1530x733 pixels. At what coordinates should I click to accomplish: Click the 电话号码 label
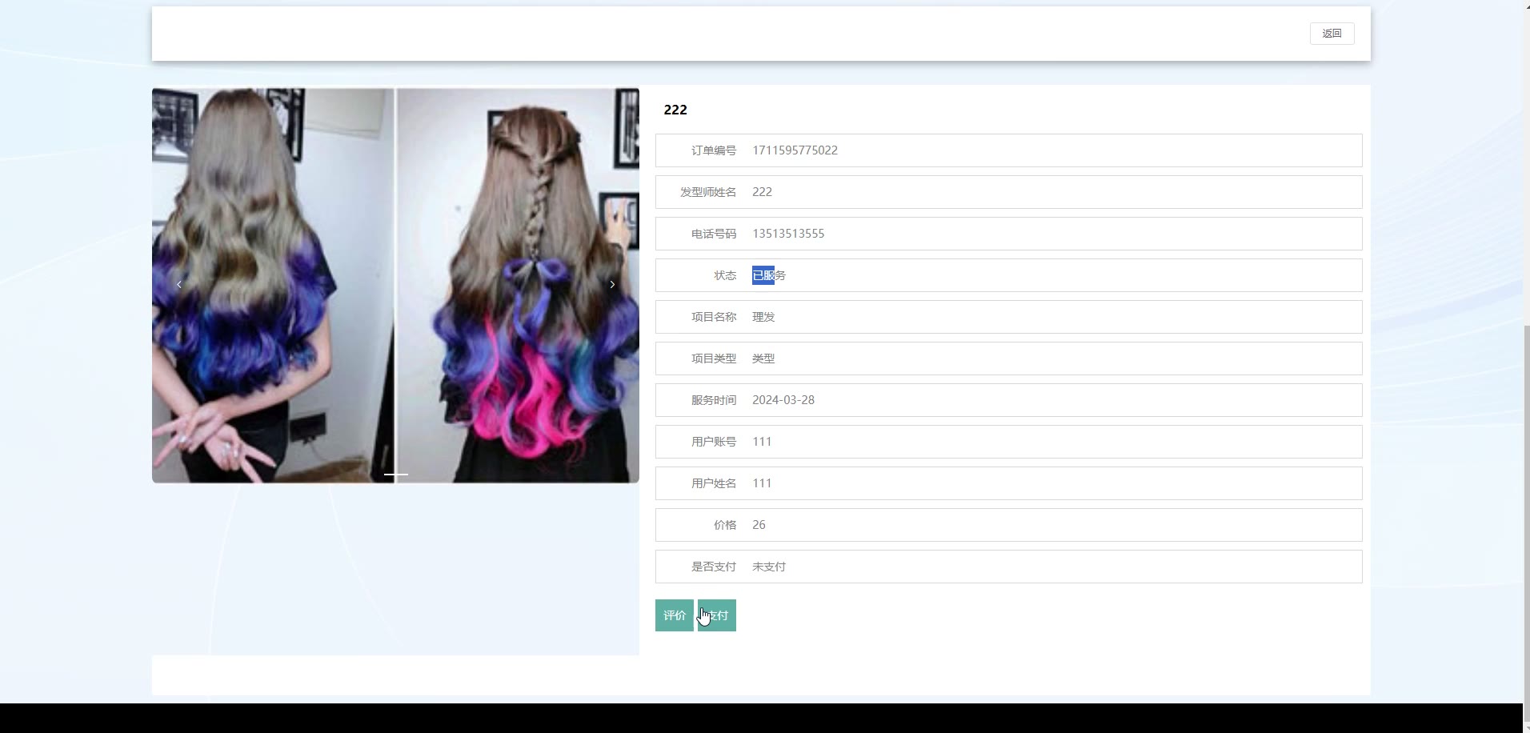pyautogui.click(x=714, y=234)
